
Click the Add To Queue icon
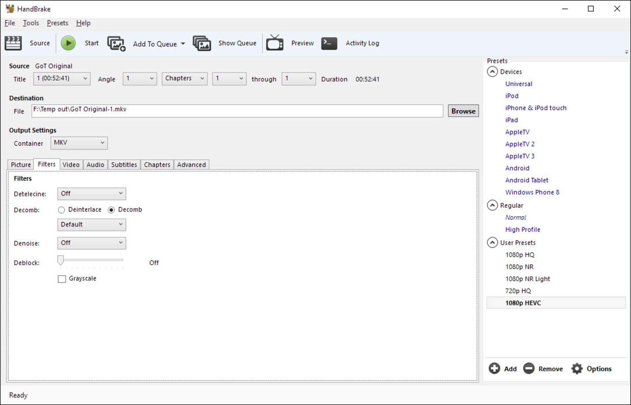click(x=116, y=43)
